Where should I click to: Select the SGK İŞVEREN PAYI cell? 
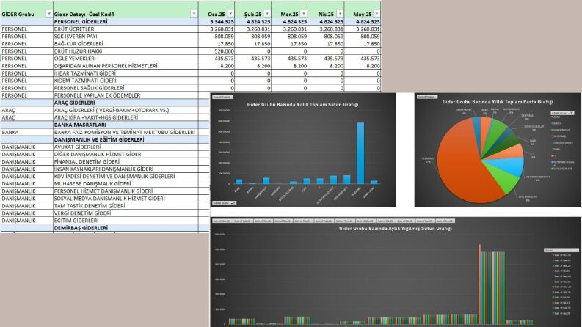pos(126,37)
